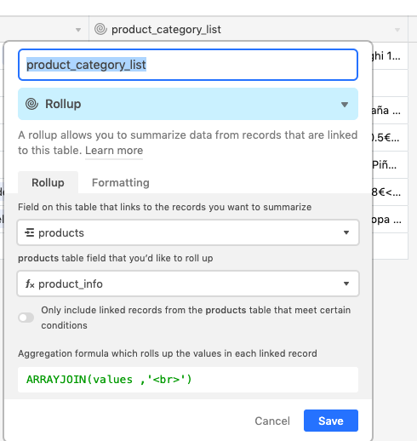The height and width of the screenshot is (441, 417).
Task: Click the table cell ending in 'Piñ...'
Action: pos(390,164)
